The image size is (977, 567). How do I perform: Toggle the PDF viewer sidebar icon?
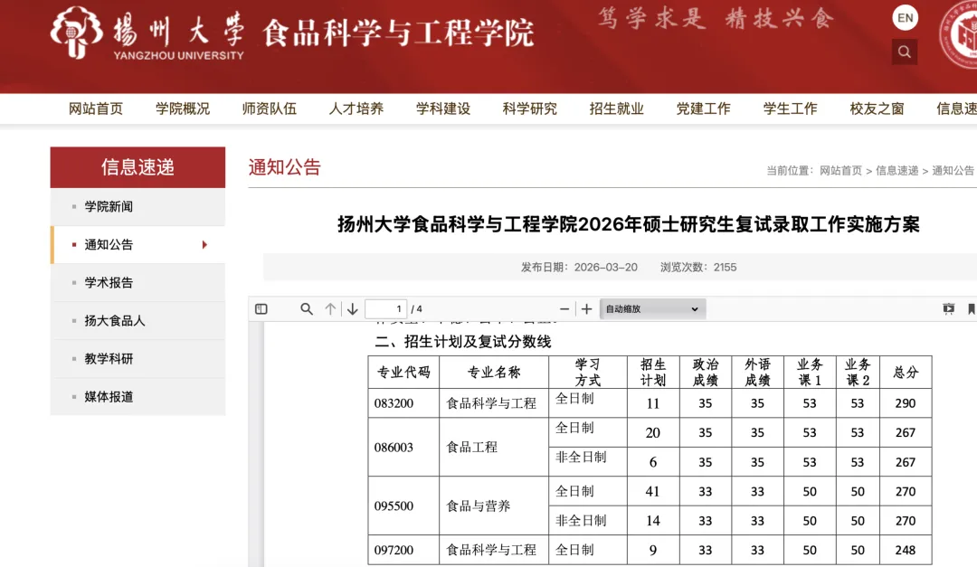[261, 309]
